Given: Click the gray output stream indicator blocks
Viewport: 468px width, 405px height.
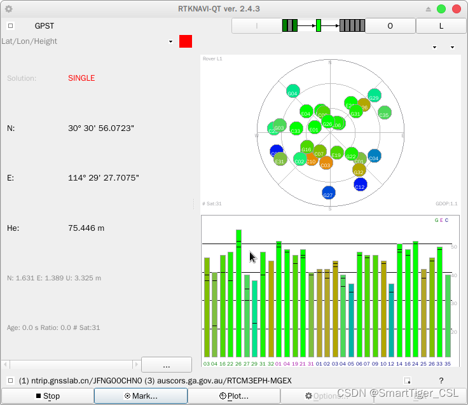Looking at the screenshot, I should coord(352,25).
